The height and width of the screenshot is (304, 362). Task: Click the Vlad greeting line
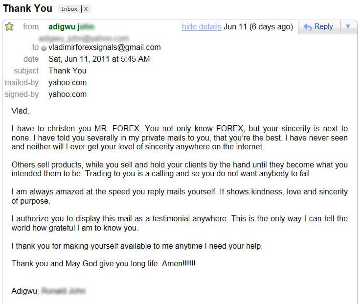[20, 111]
